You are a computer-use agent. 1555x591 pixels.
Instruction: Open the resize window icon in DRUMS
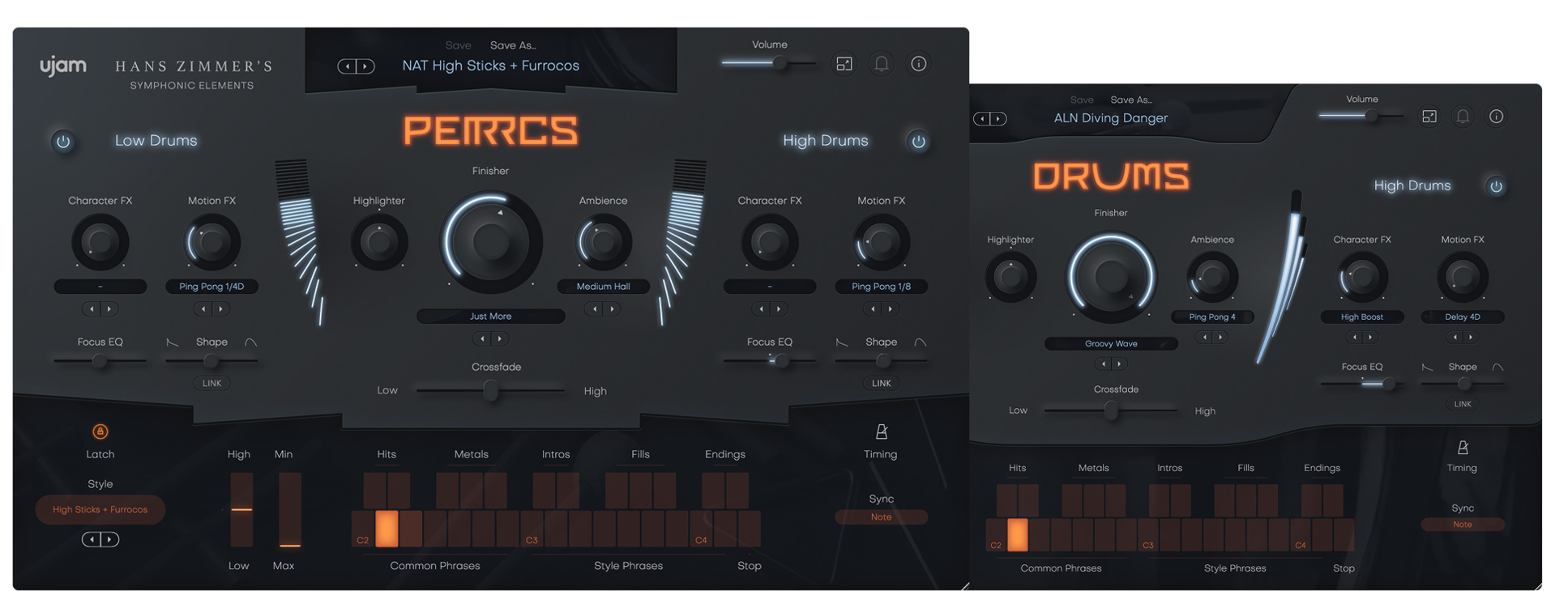click(1429, 117)
